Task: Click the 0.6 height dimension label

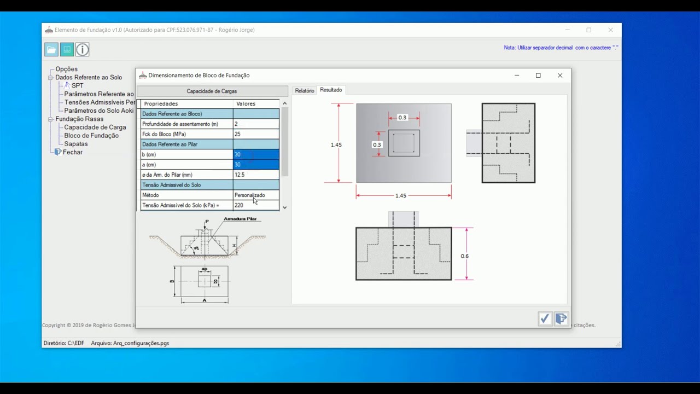Action: [464, 256]
